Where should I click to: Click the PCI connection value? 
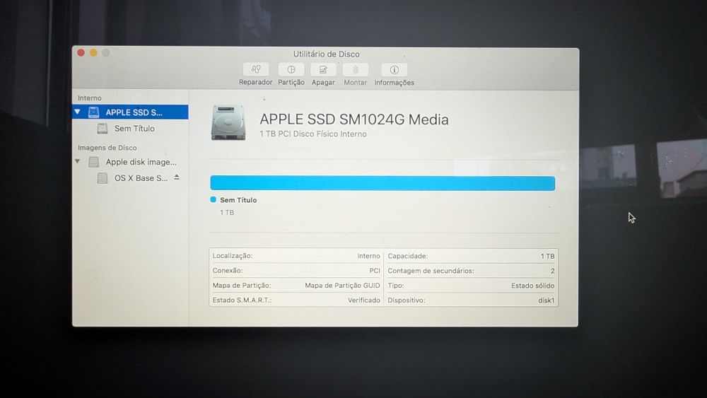pos(375,271)
